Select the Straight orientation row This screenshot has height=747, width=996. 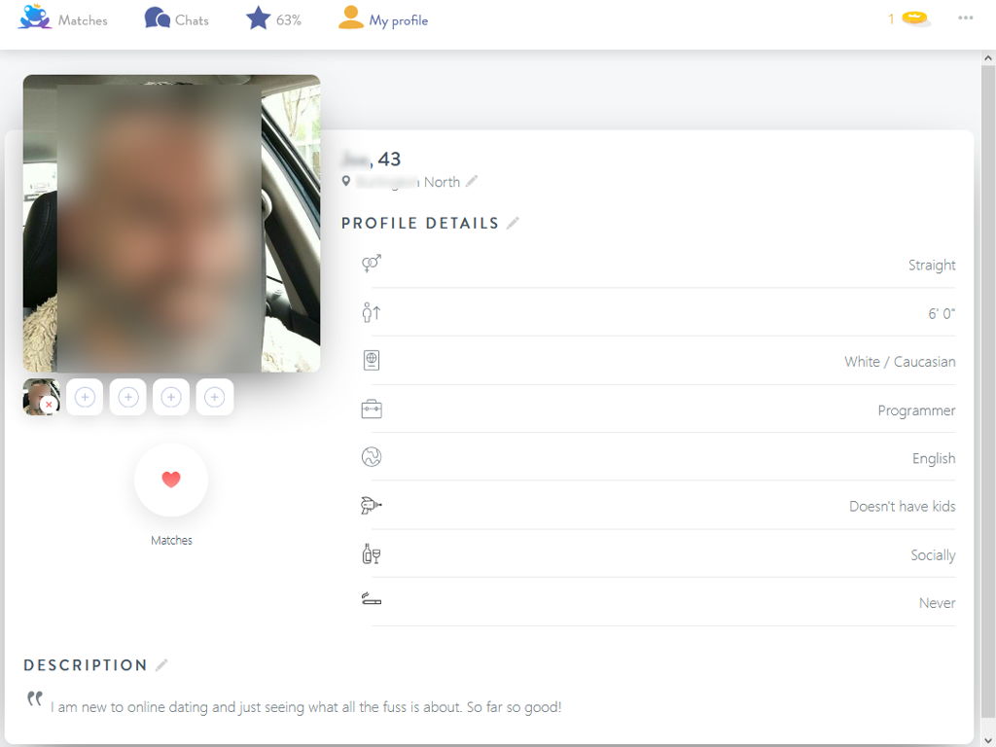661,265
